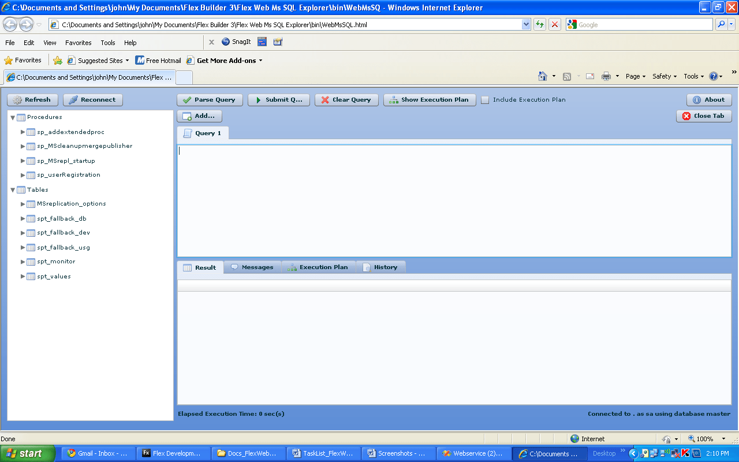
Task: Click the Home icon in command bar
Action: click(x=542, y=76)
